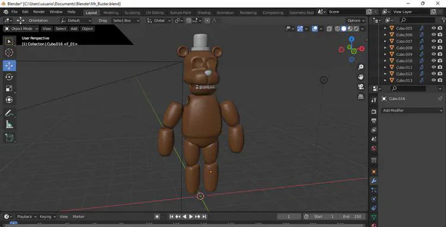Select the Add Cube tool

9,138
